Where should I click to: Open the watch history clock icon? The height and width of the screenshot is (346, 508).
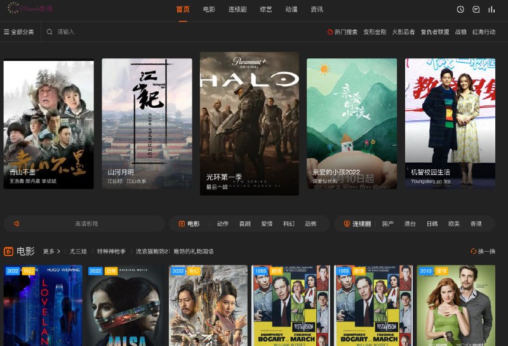click(x=460, y=10)
